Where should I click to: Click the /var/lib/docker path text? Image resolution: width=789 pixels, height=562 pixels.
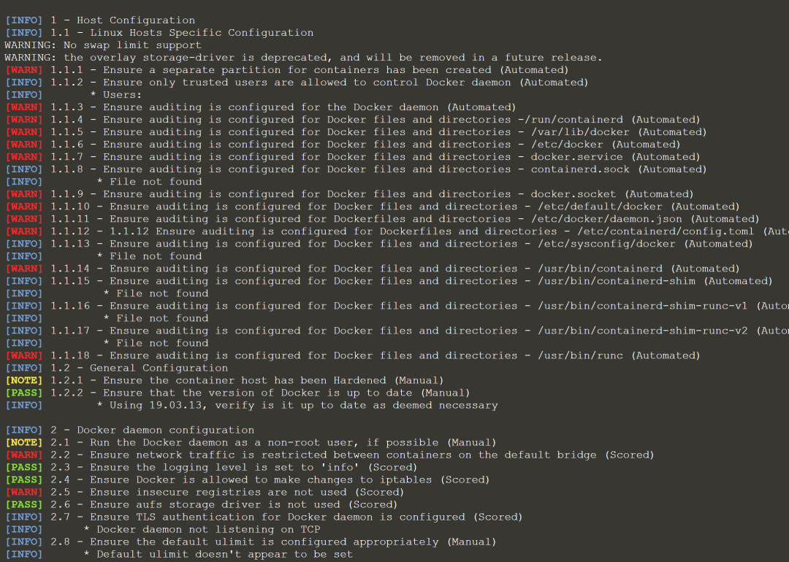pyautogui.click(x=580, y=132)
